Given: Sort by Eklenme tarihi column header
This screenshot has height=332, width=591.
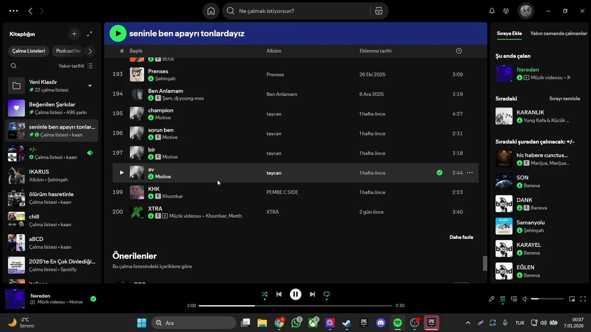Looking at the screenshot, I should pyautogui.click(x=375, y=51).
